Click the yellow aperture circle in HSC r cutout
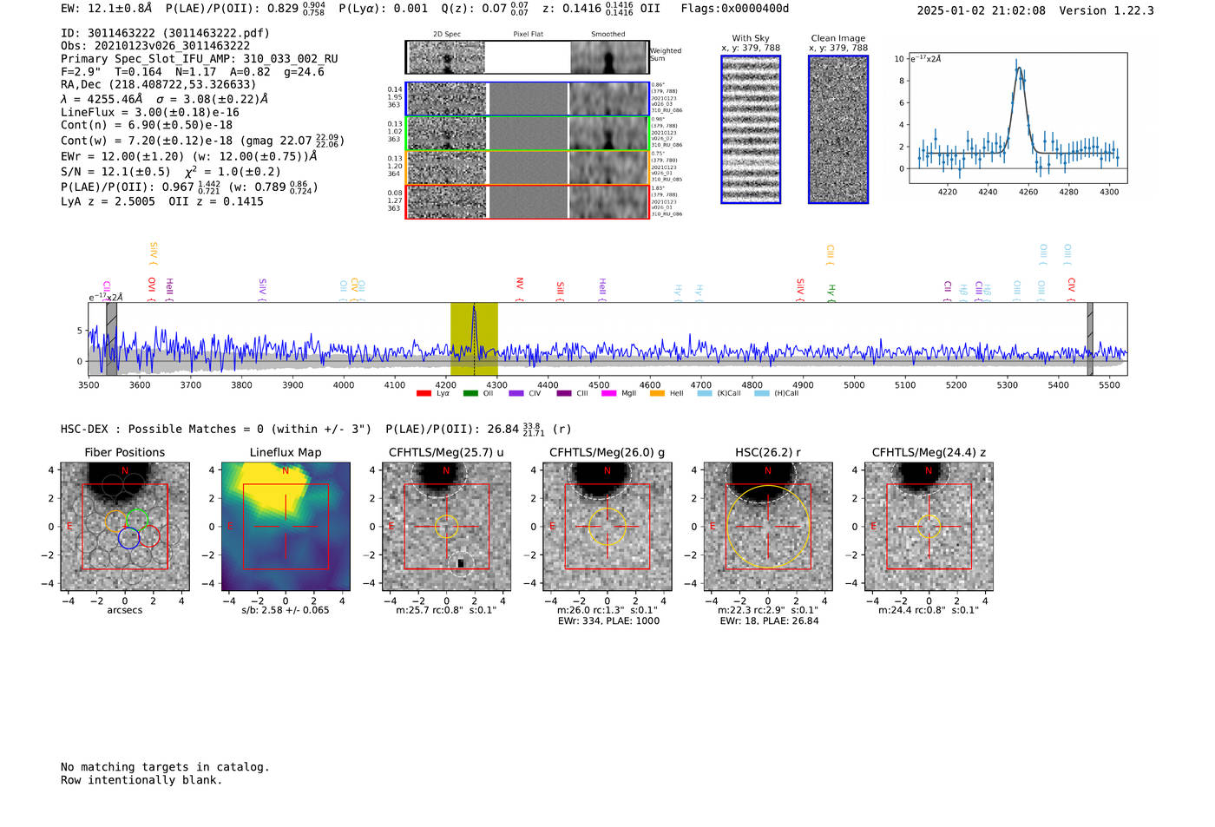The height and width of the screenshot is (827, 1215). [768, 527]
